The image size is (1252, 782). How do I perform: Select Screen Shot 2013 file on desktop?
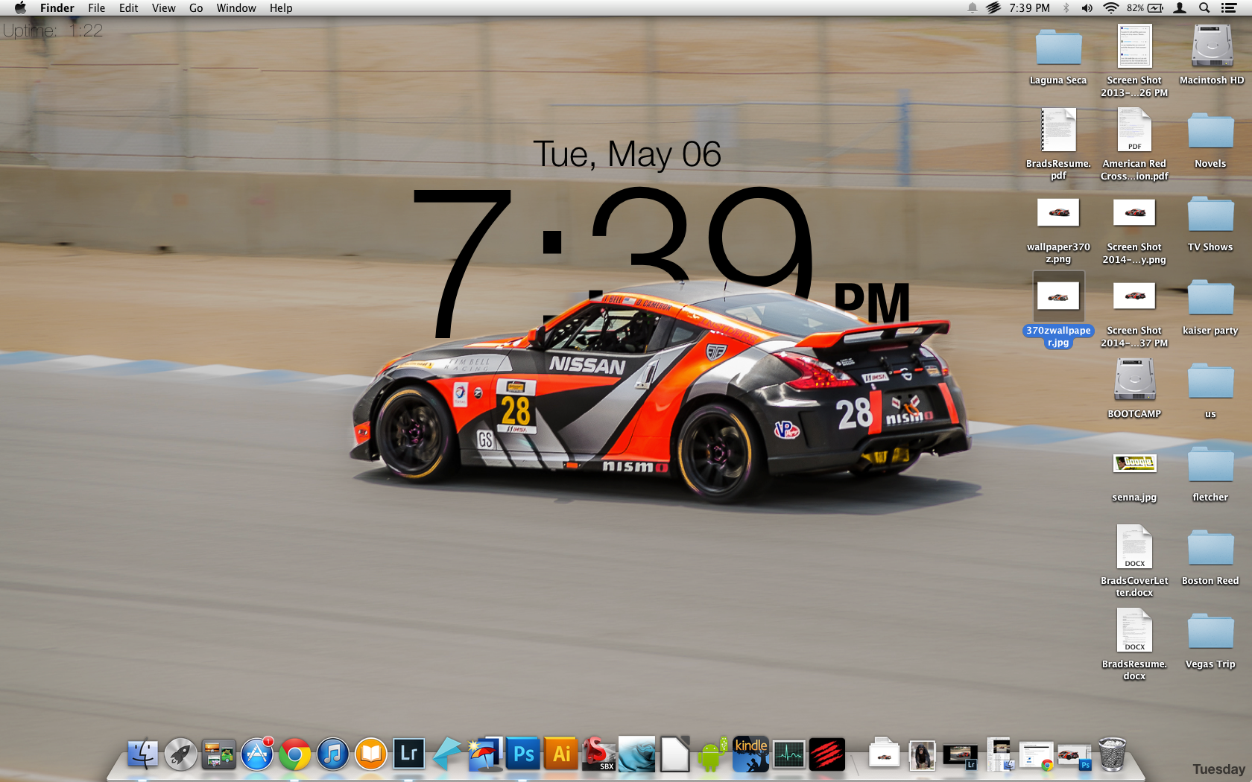[x=1134, y=61]
